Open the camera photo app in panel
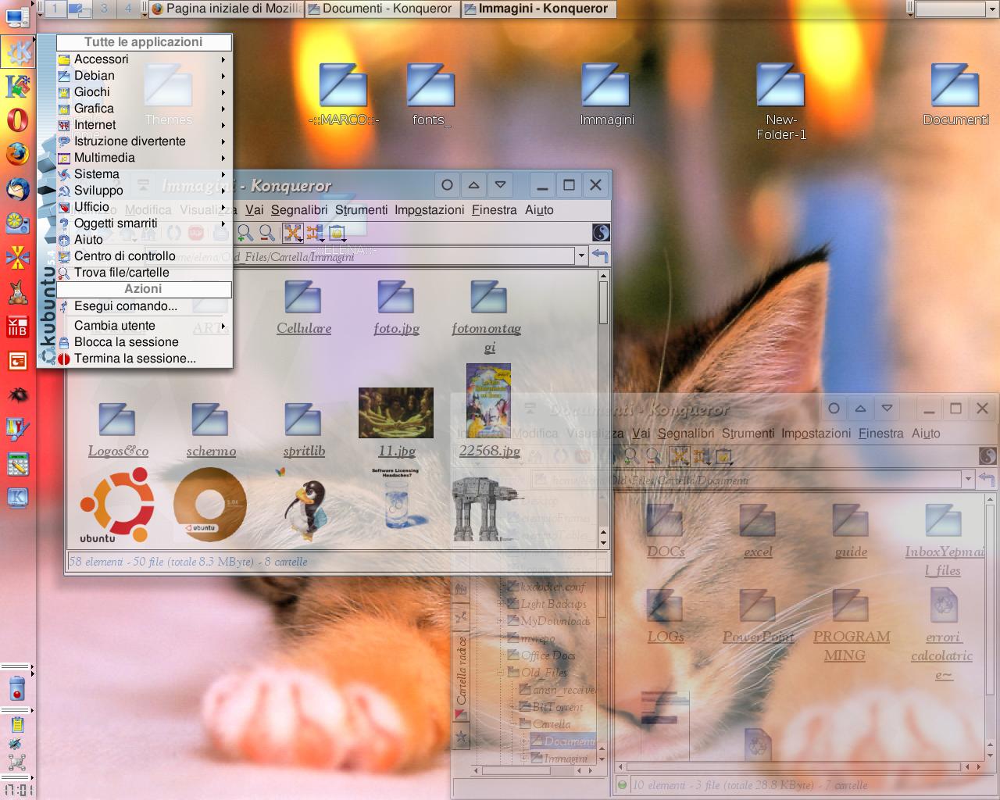The image size is (1000, 800). 17,223
